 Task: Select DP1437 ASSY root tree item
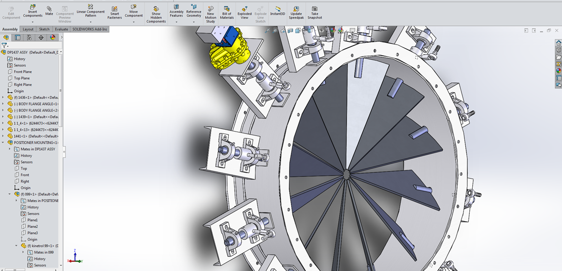click(x=30, y=52)
